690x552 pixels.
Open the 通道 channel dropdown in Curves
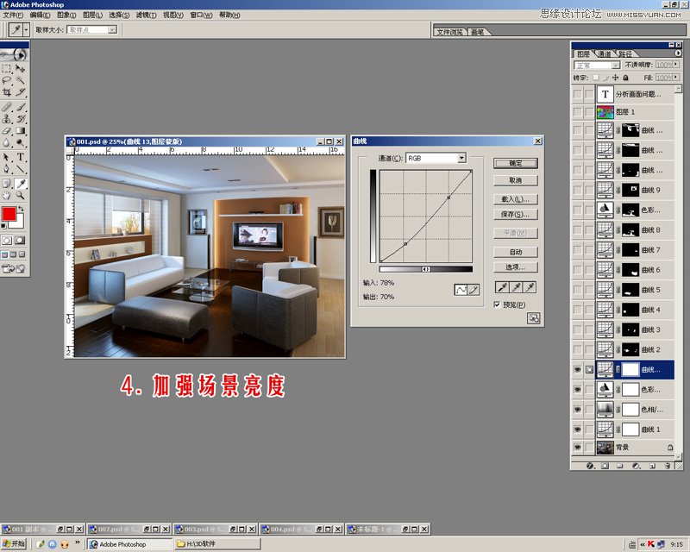(x=461, y=158)
